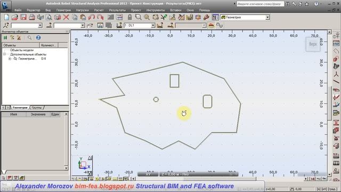
Task: Click the Z = 0,00 м level button
Action: click(x=199, y=174)
